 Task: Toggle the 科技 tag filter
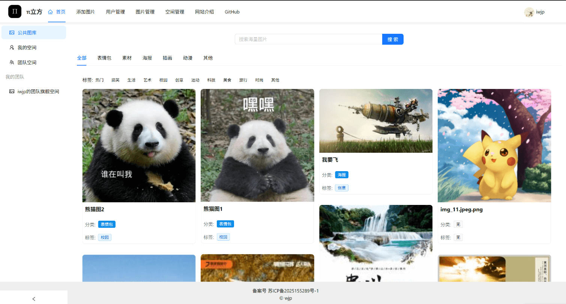click(x=211, y=80)
